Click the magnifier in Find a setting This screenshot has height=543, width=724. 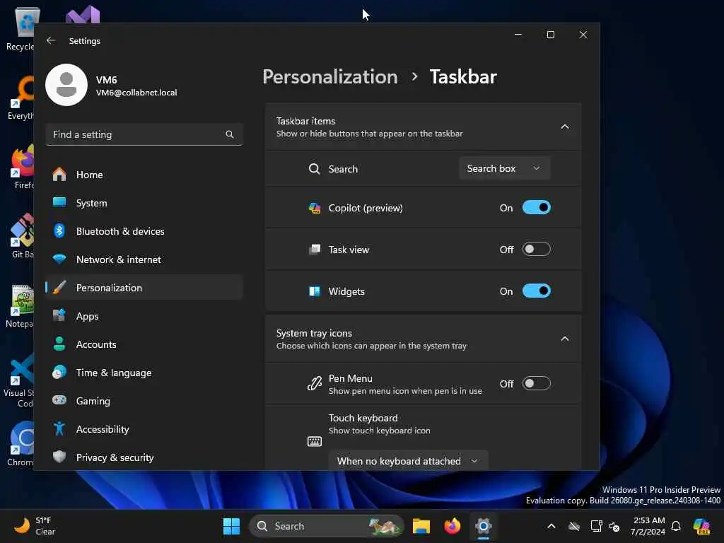point(230,134)
